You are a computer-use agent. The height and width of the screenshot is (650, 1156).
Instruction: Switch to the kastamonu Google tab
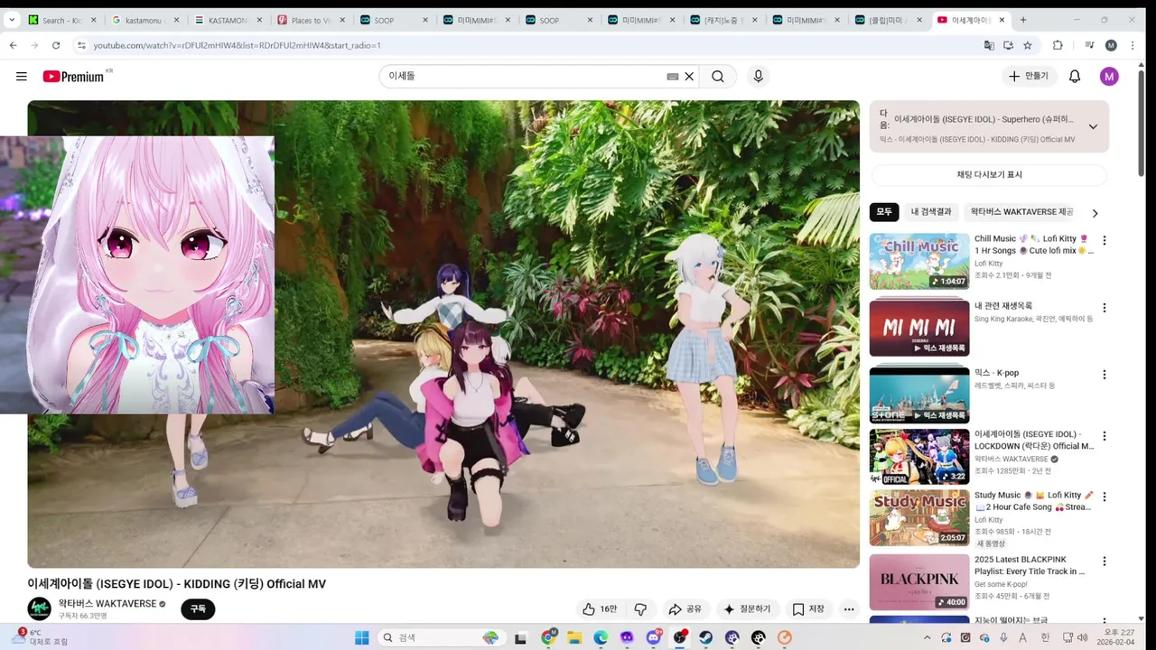click(144, 20)
